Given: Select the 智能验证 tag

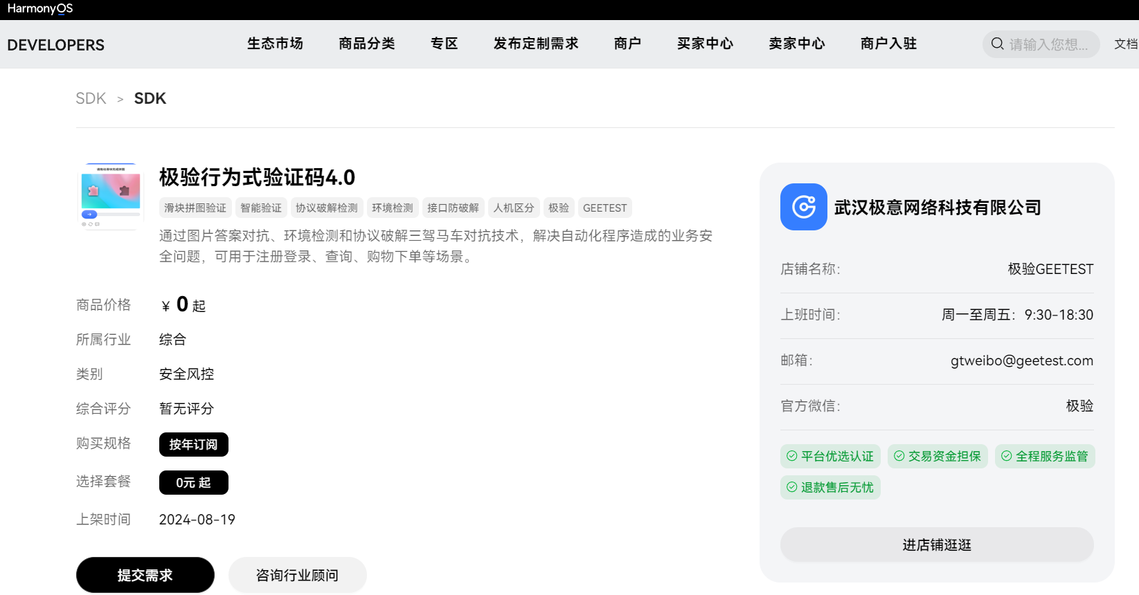Looking at the screenshot, I should [x=261, y=208].
